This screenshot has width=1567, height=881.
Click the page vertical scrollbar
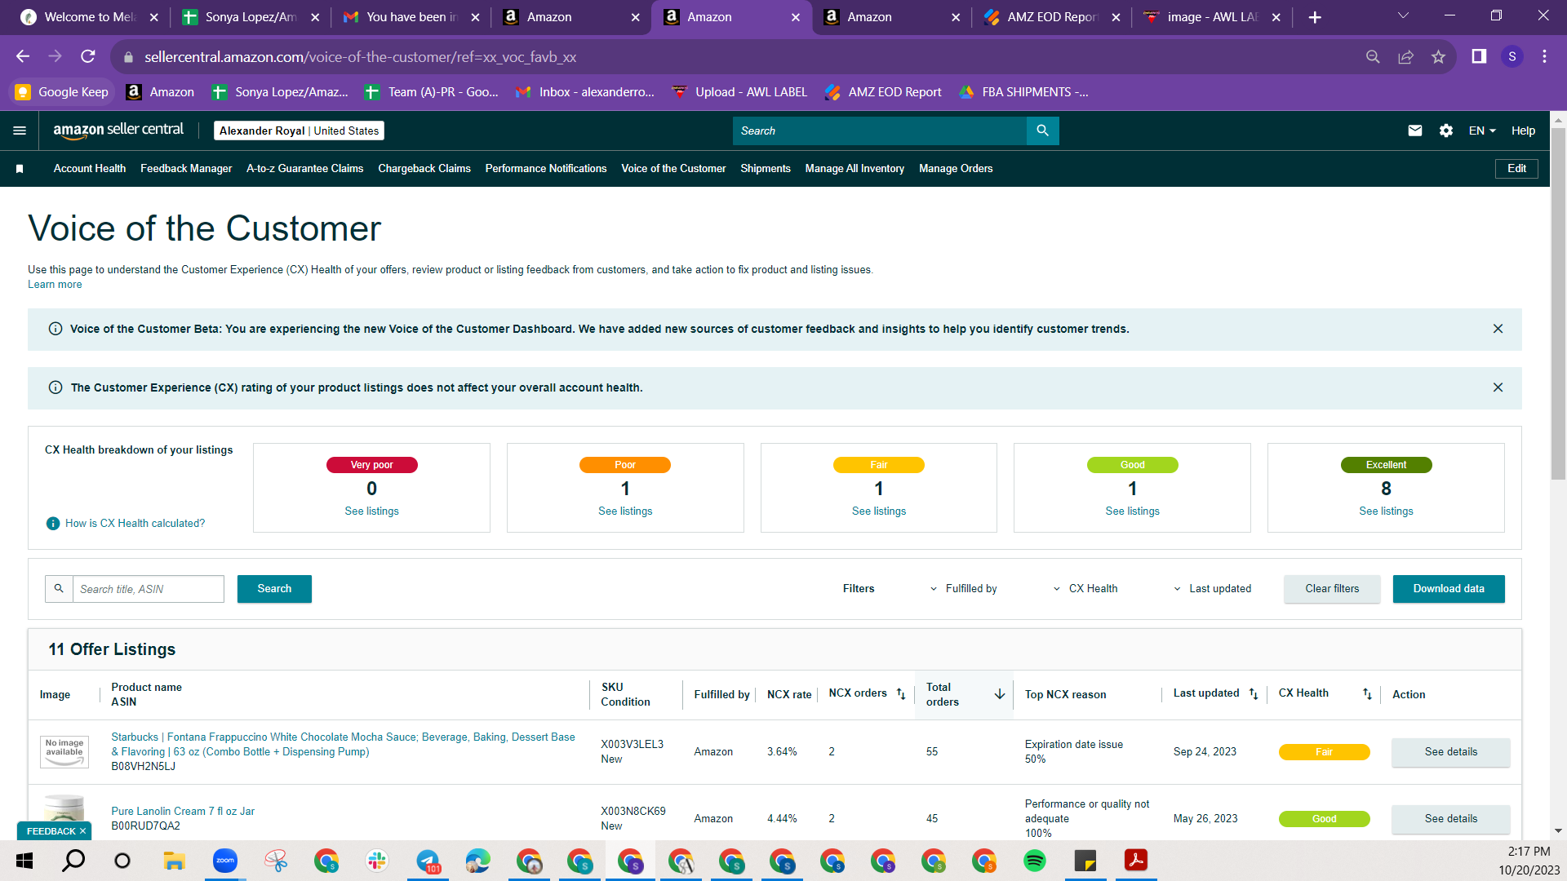click(x=1558, y=303)
